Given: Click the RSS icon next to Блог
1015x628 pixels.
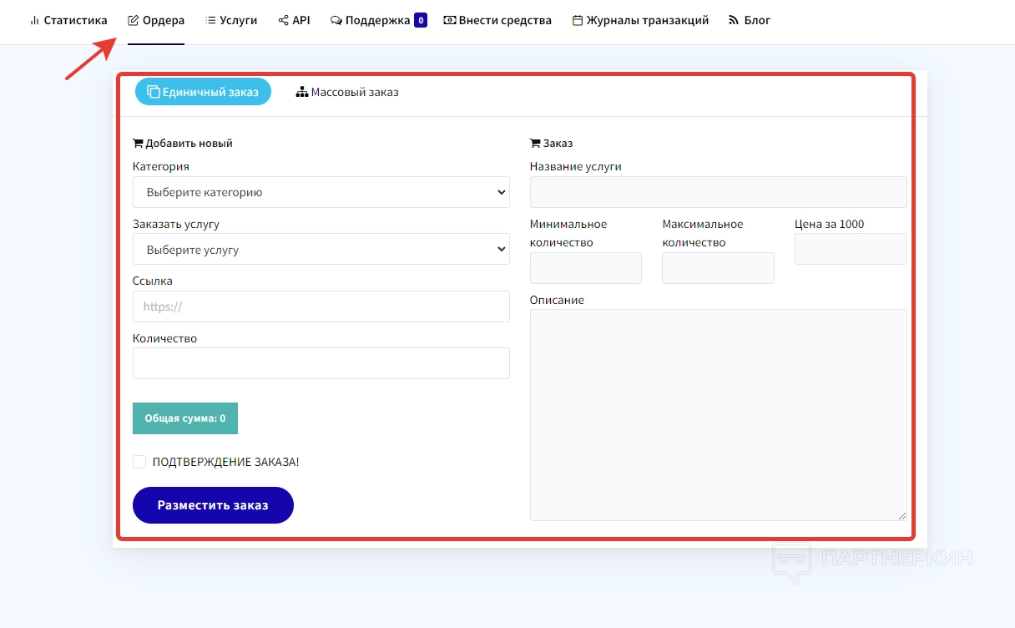Looking at the screenshot, I should point(734,20).
